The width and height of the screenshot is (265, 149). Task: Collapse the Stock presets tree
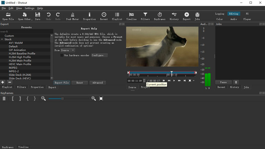2,39
